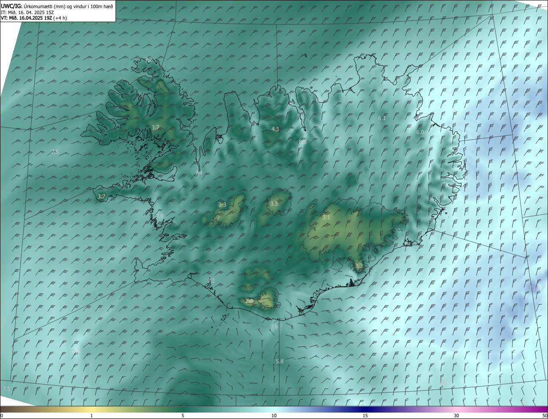548x419 pixels.
Task: Click the "50" tick label on the colour scale
Action: coord(545,416)
